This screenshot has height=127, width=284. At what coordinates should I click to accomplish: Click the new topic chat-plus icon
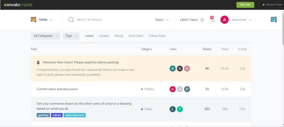pyautogui.click(x=273, y=20)
